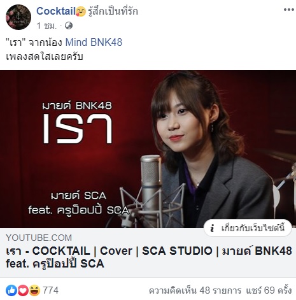Open the YOUTUBE.COM source label
The height and width of the screenshot is (300, 296).
(x=39, y=238)
